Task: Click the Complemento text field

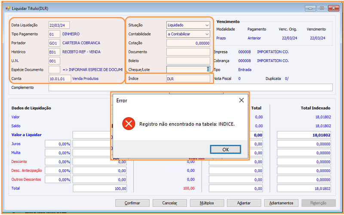Action: (190, 87)
